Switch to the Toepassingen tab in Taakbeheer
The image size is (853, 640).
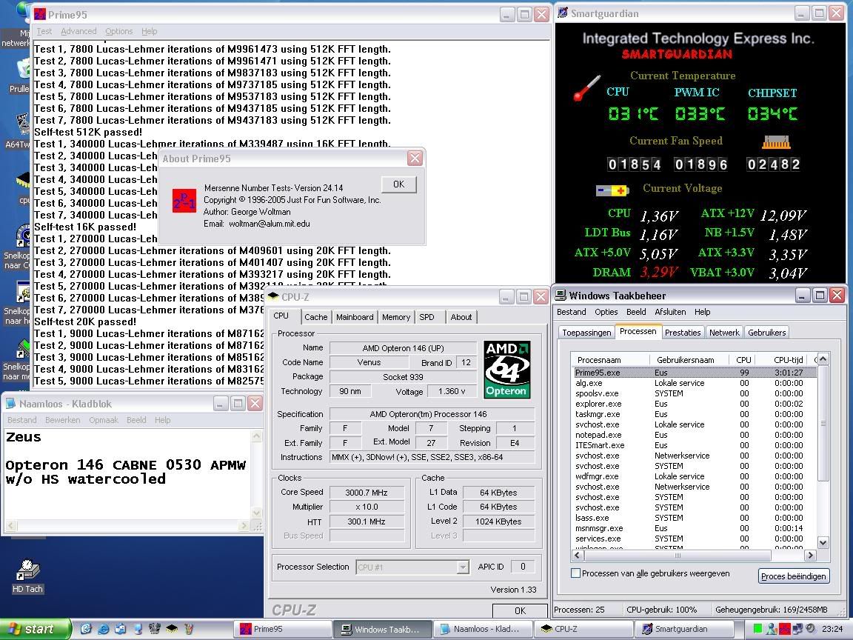point(586,333)
